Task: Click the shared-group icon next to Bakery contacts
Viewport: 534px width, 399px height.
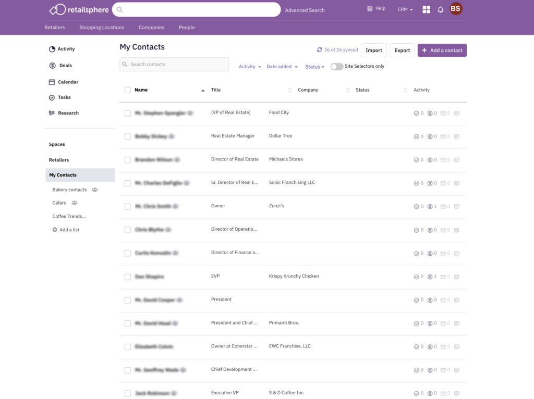Action: coord(95,190)
